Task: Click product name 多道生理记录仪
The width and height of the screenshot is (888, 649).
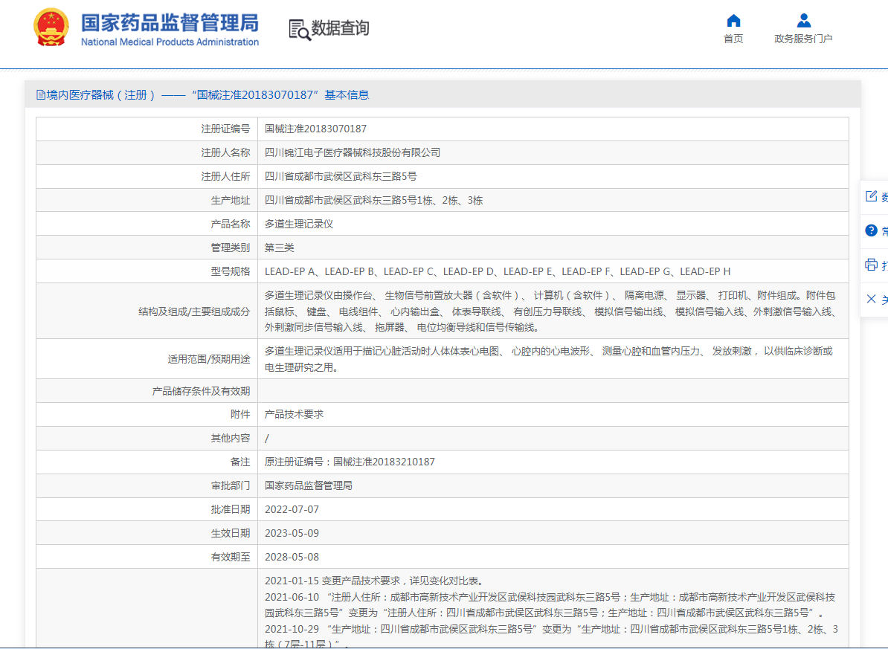Action: [x=299, y=224]
